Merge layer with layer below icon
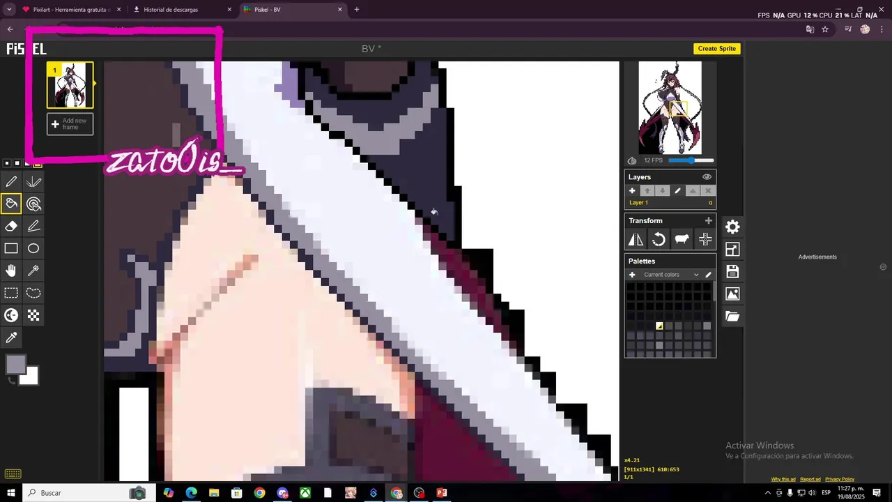 (693, 191)
